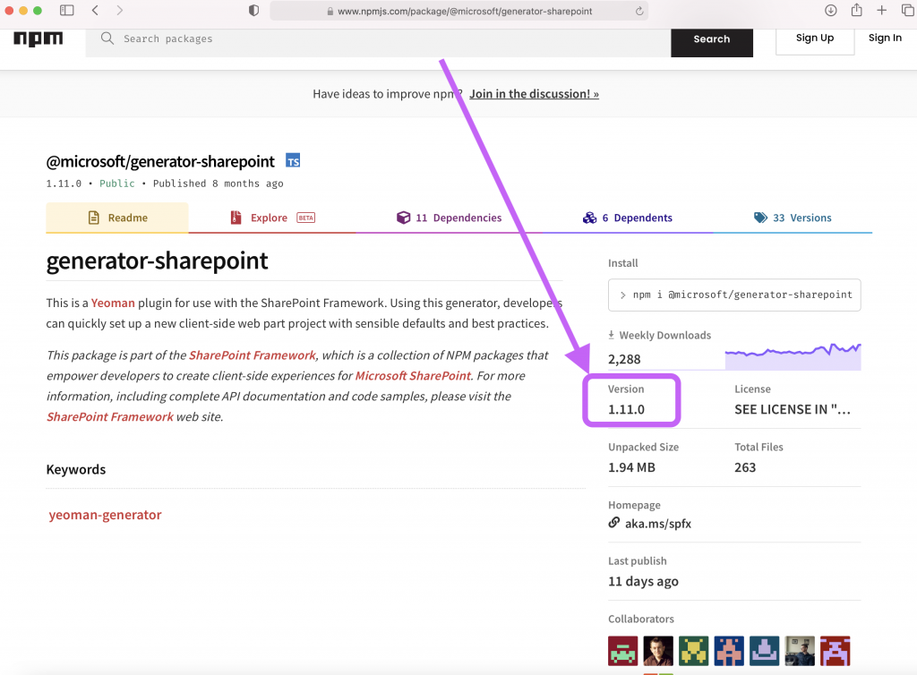Click the license value SEE LICENSE IN
Image resolution: width=917 pixels, height=675 pixels.
click(793, 410)
